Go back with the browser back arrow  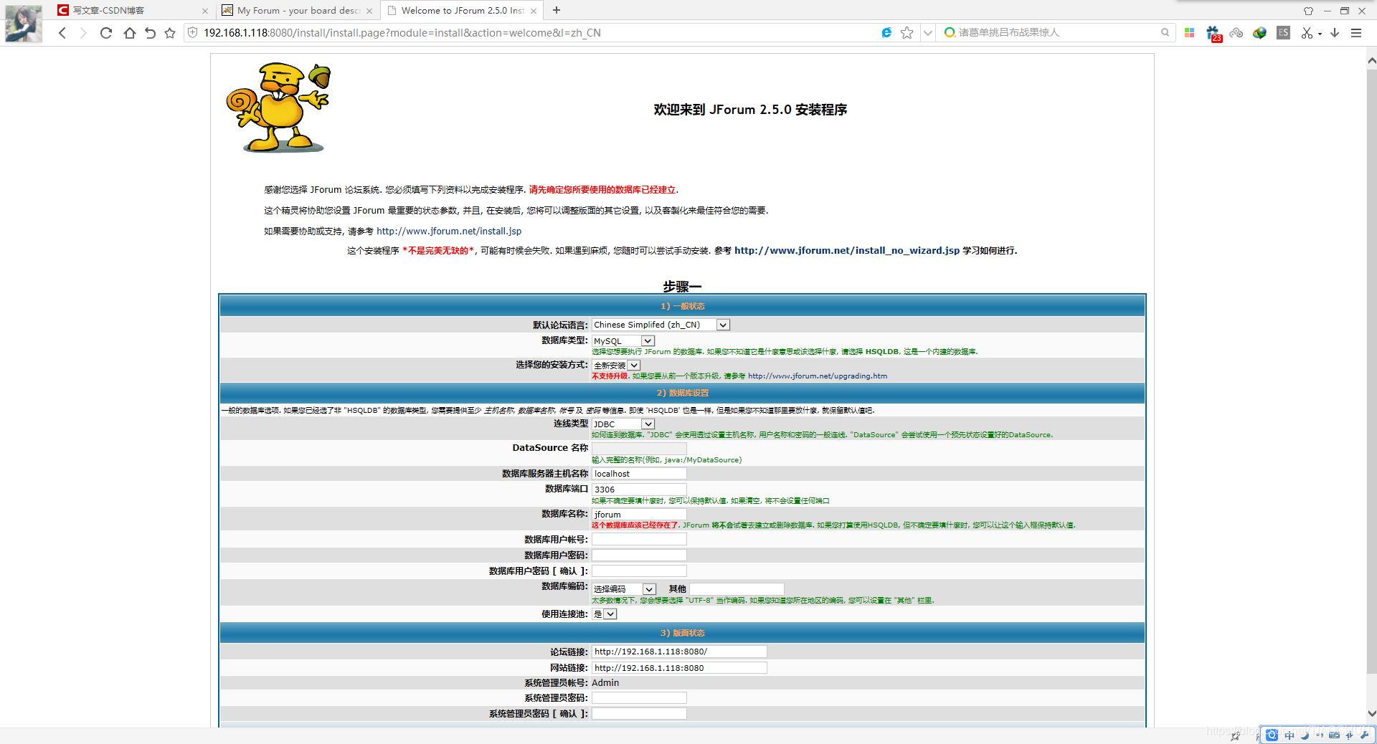pyautogui.click(x=62, y=33)
